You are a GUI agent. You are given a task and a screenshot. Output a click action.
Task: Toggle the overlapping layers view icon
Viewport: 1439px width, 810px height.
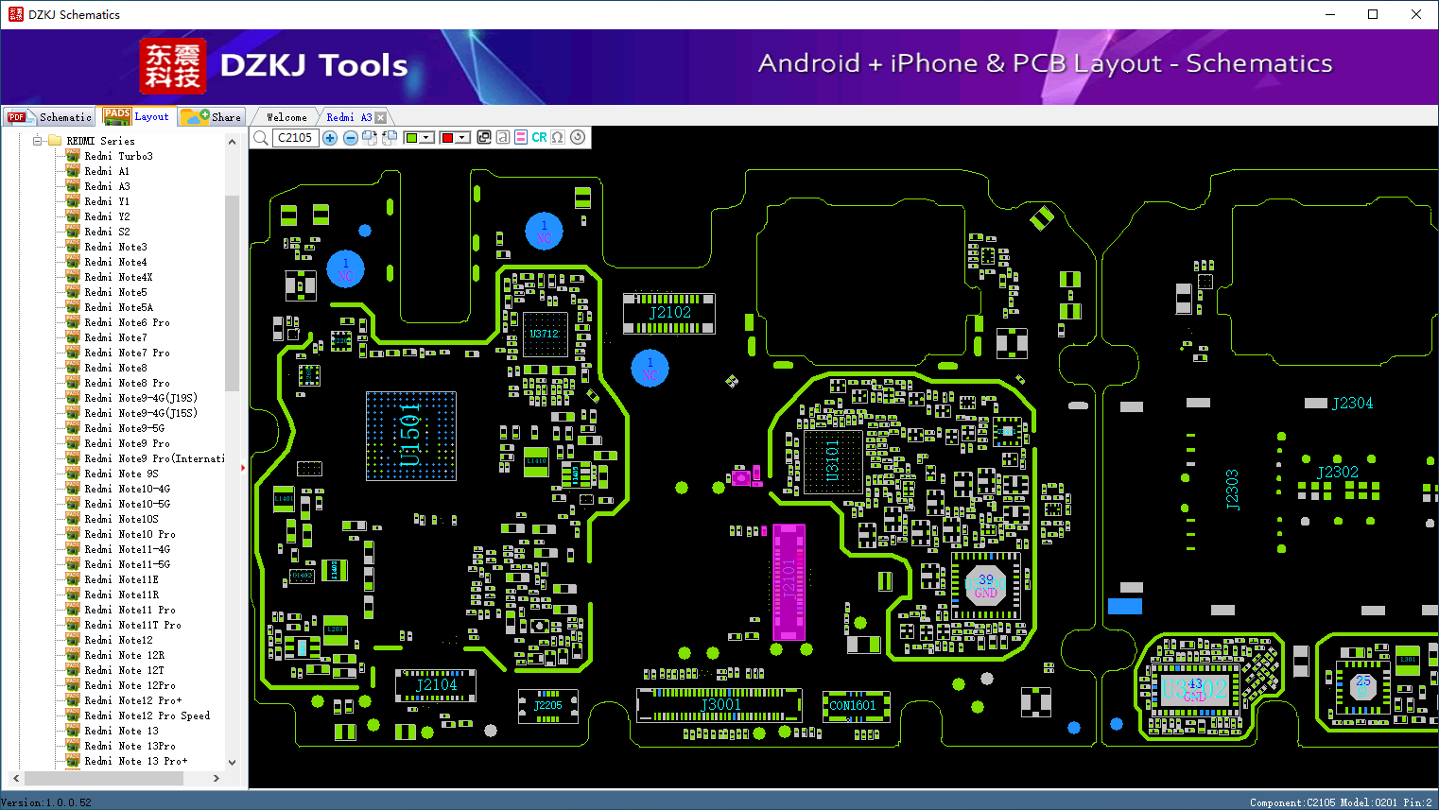(x=484, y=137)
